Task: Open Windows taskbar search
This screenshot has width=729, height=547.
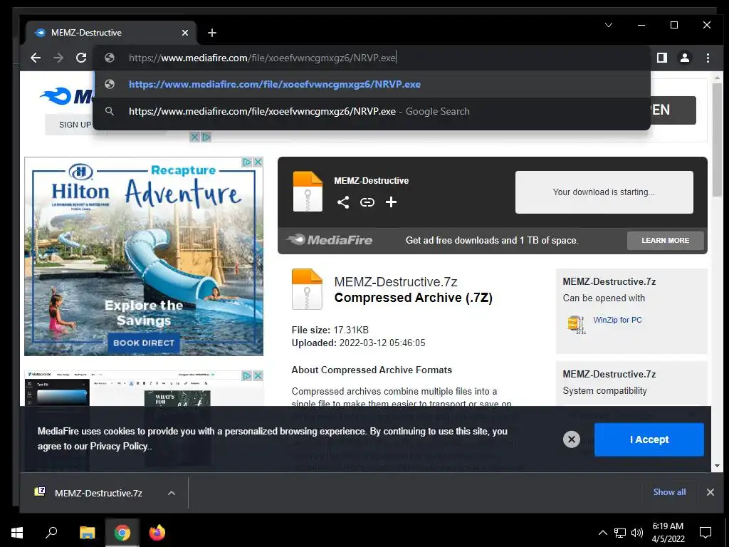Action: tap(51, 532)
